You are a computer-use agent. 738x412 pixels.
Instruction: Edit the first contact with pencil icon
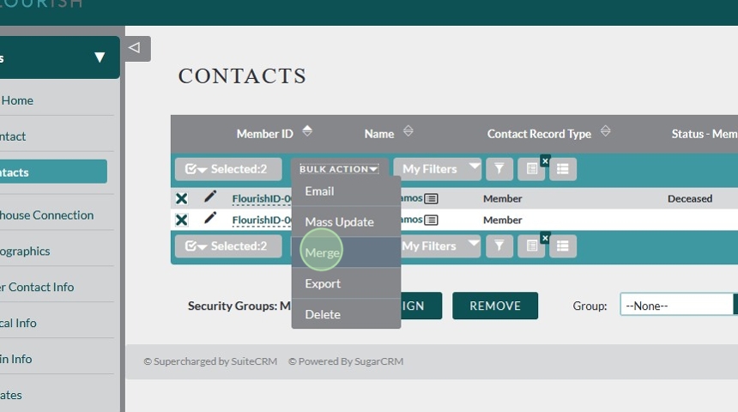click(210, 197)
